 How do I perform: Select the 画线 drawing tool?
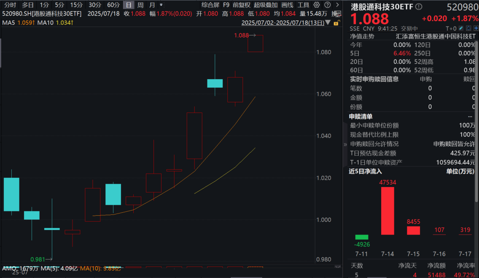(287, 5)
